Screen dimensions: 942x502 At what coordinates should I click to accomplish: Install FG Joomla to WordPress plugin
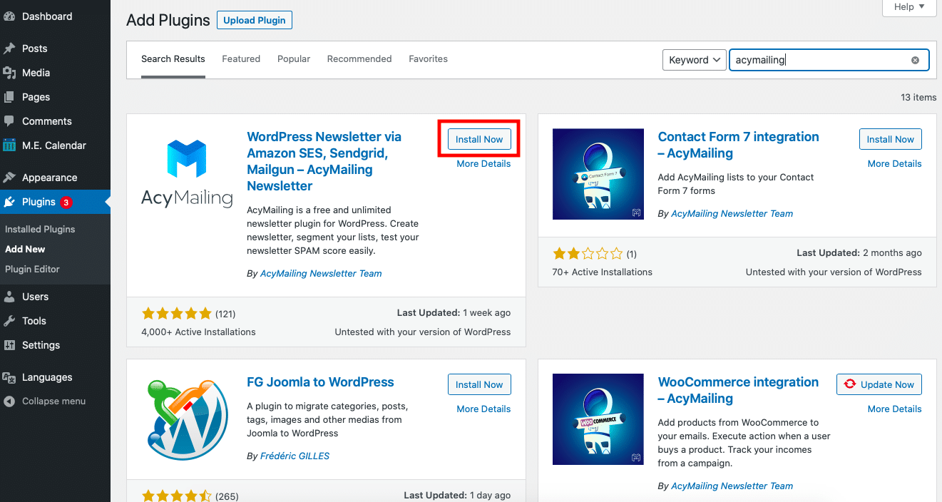479,384
